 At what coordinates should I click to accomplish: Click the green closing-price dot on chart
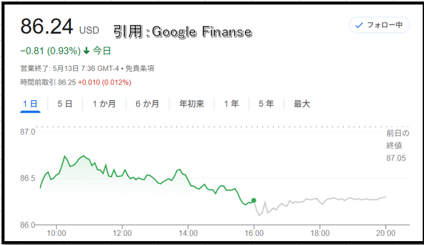pos(254,201)
